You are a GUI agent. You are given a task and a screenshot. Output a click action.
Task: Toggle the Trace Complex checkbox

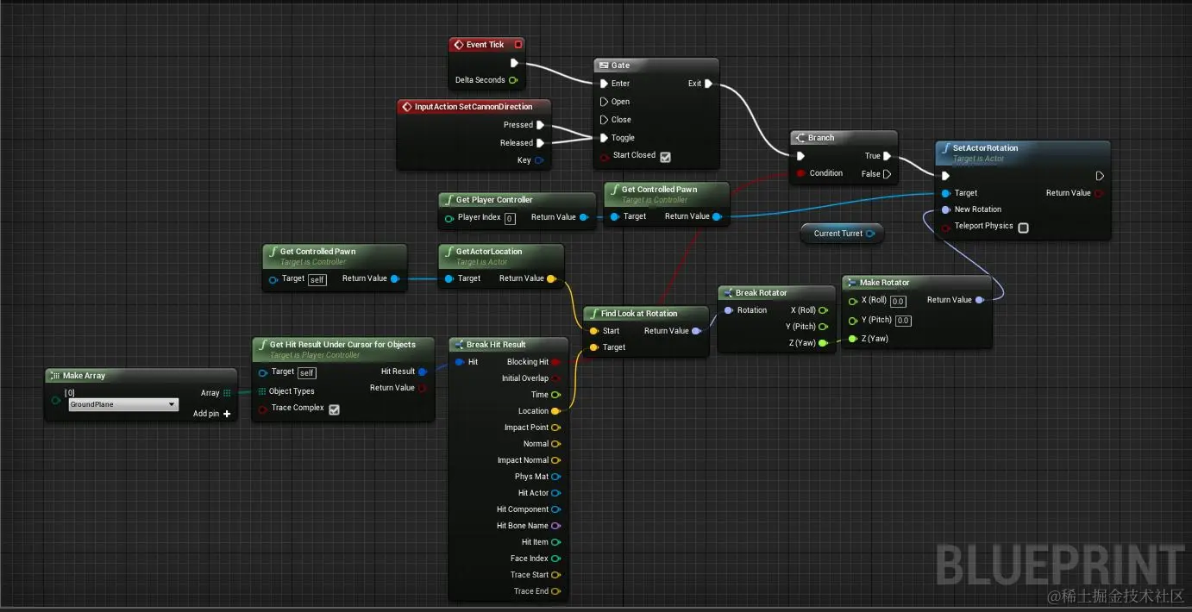334,409
